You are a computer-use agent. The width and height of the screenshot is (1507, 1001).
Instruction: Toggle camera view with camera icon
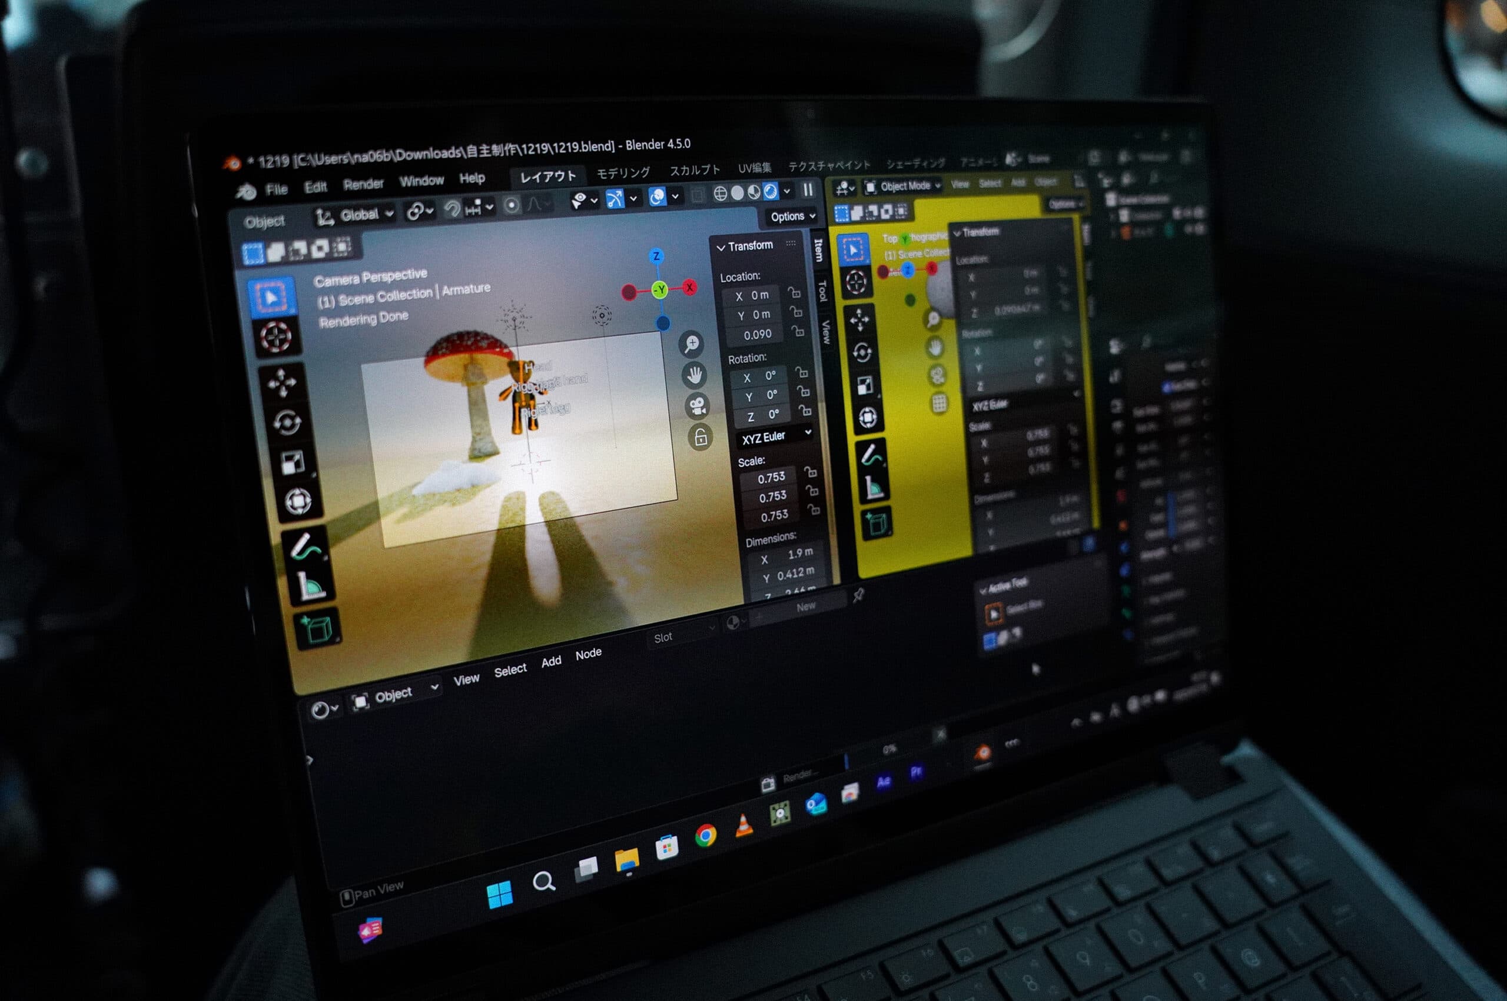coord(697,405)
